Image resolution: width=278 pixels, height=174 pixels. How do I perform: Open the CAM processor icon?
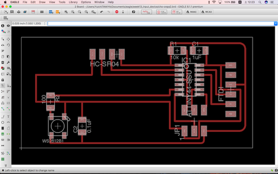point(25,12)
